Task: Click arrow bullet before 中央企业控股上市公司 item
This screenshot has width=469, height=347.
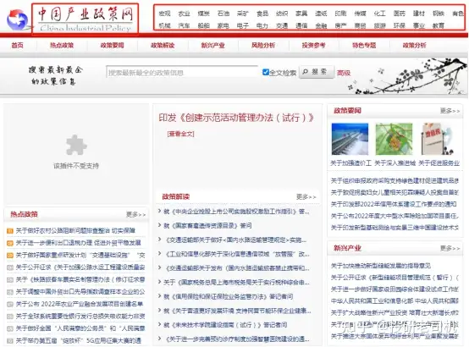Action: pyautogui.click(x=160, y=212)
